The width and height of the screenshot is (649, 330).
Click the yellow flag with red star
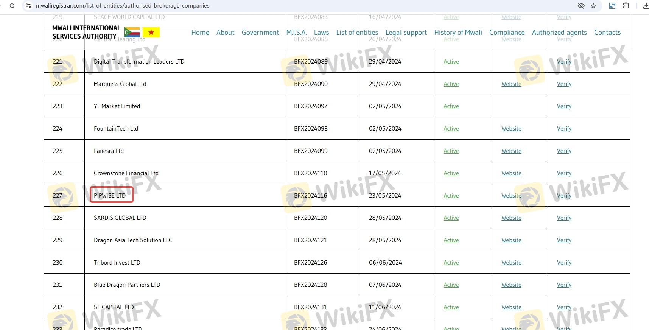pyautogui.click(x=151, y=33)
